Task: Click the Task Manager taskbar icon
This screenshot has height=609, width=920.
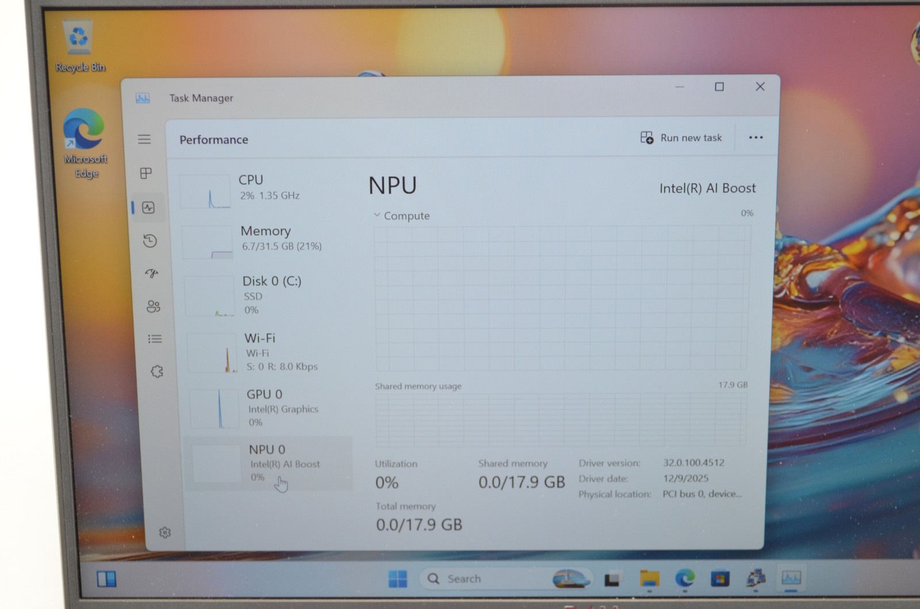Action: pyautogui.click(x=791, y=577)
